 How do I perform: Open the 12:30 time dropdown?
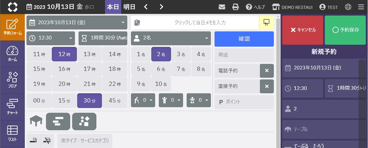point(51,38)
